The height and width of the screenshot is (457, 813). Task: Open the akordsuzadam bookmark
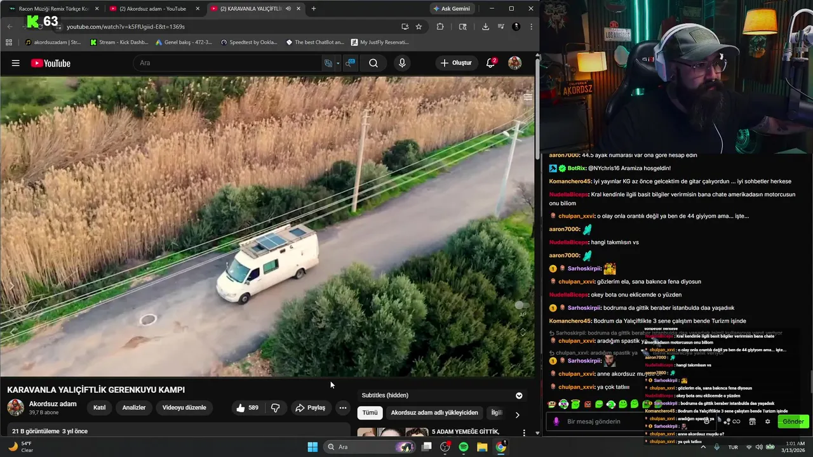(x=52, y=43)
